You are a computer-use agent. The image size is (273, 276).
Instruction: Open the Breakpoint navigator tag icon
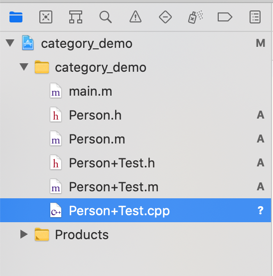(x=225, y=17)
